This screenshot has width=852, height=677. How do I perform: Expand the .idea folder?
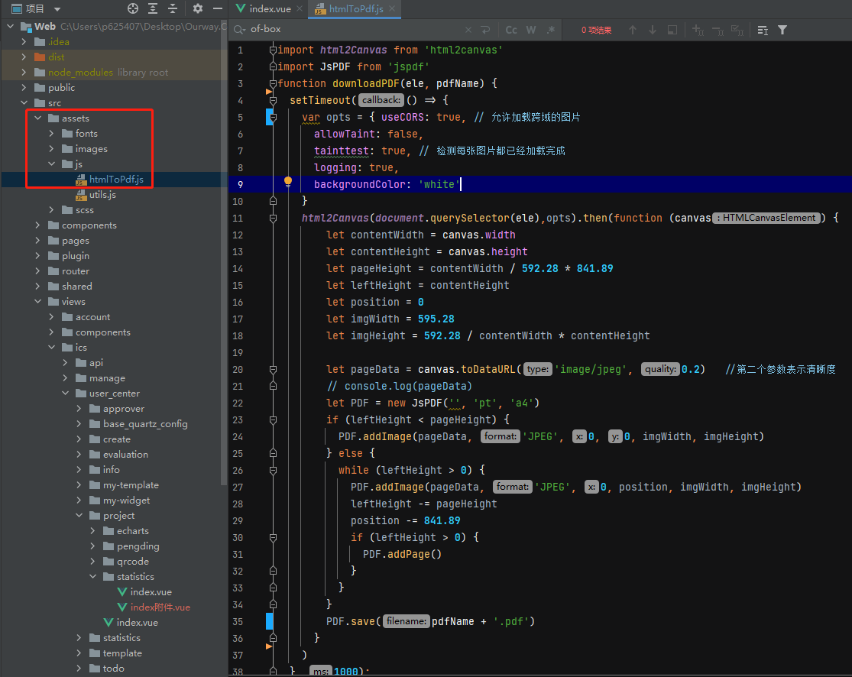pos(24,41)
